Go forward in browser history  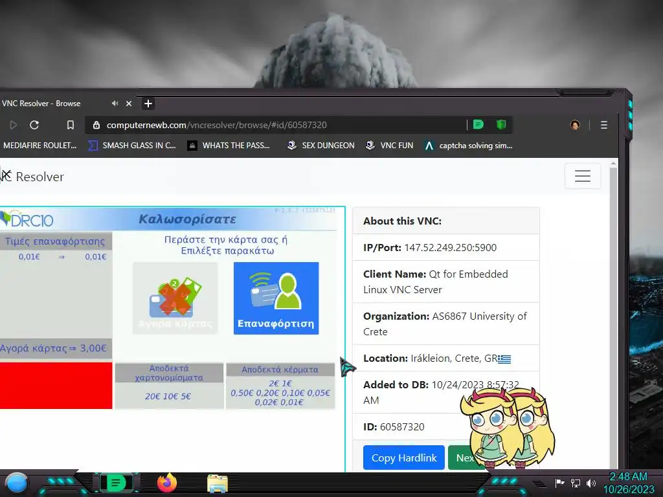[14, 125]
